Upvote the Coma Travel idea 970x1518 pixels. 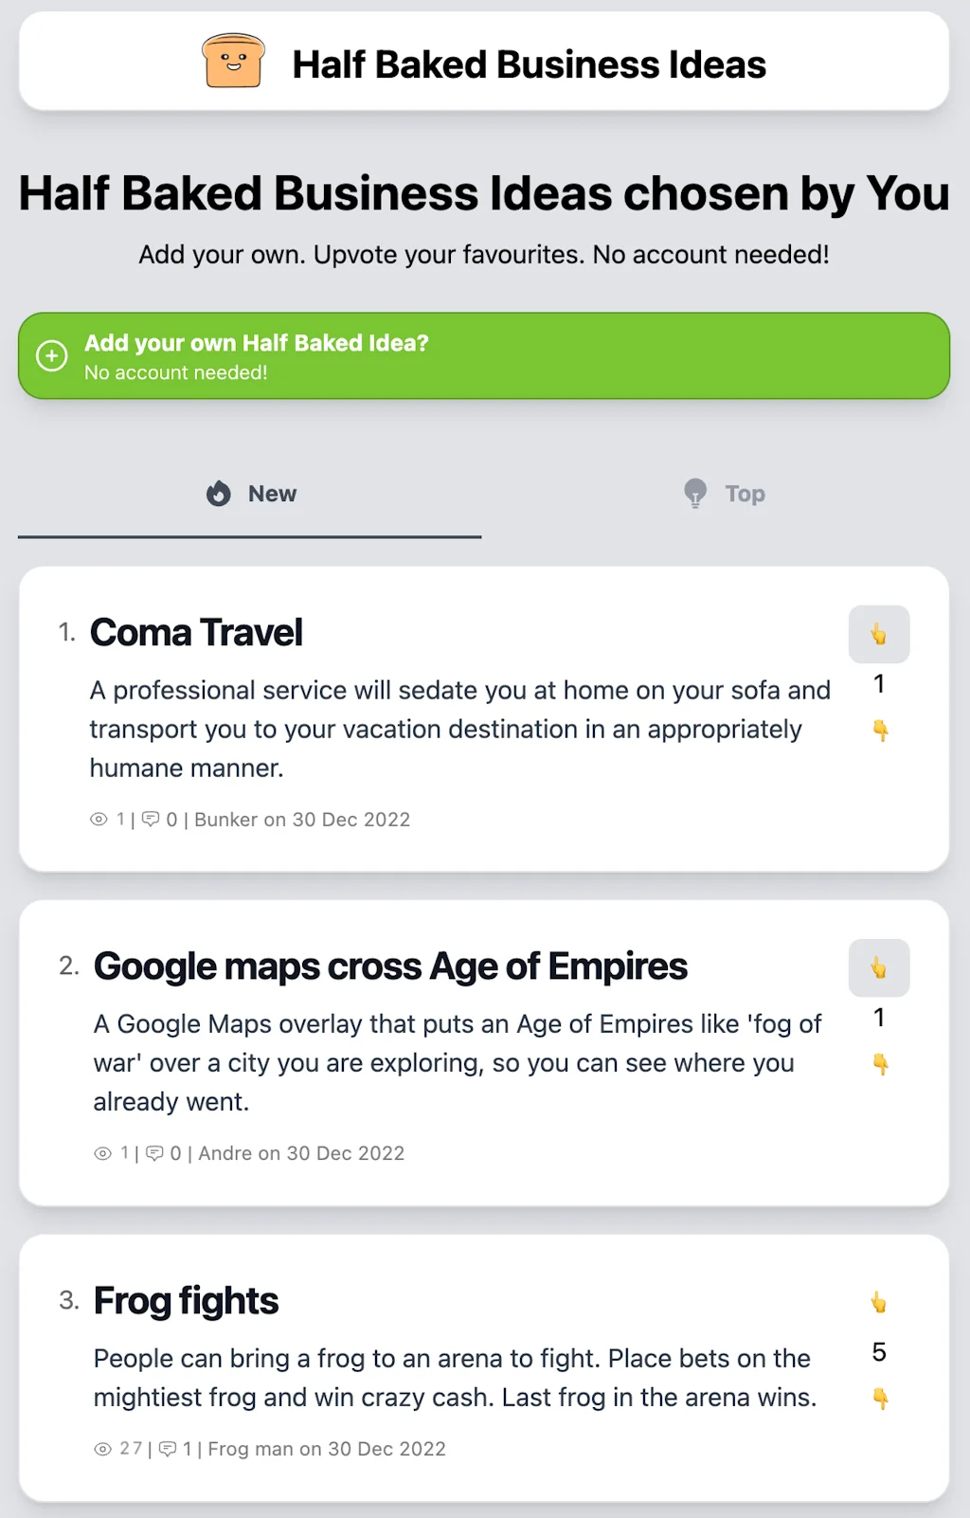[x=879, y=634]
